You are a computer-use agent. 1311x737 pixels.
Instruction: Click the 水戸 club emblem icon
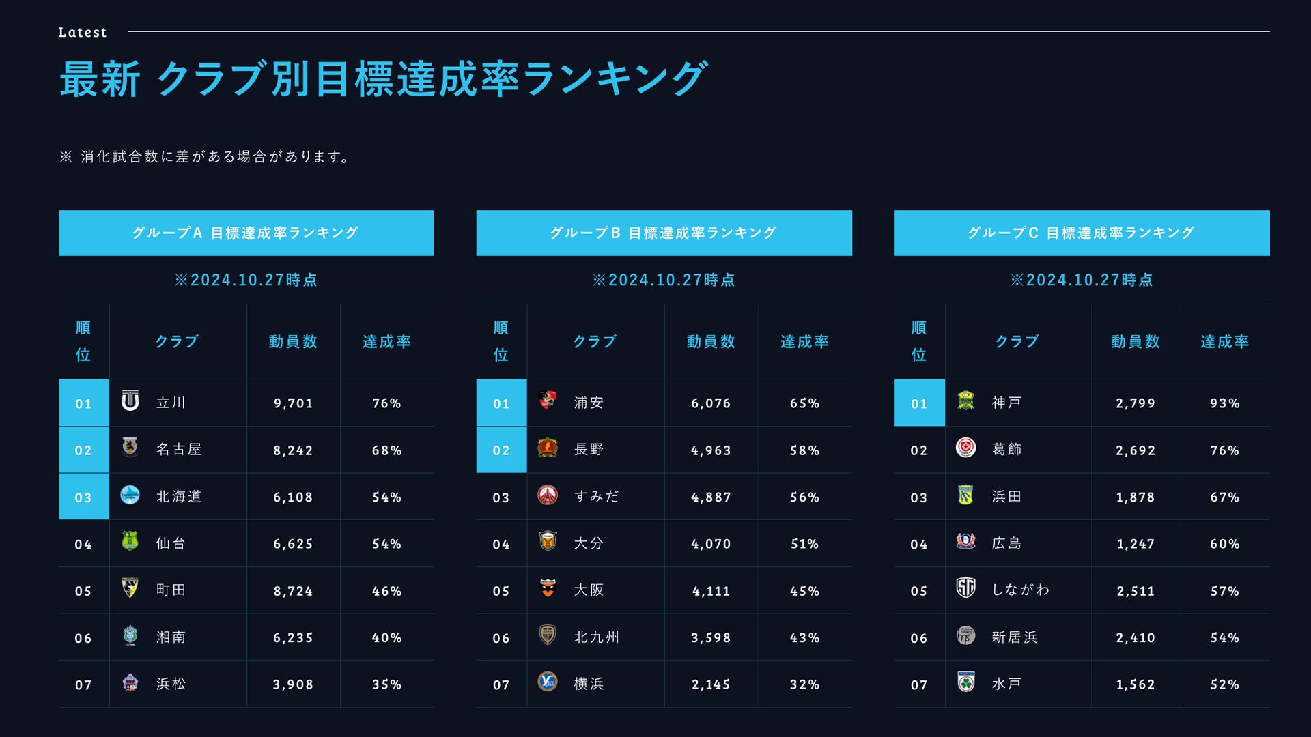[965, 682]
